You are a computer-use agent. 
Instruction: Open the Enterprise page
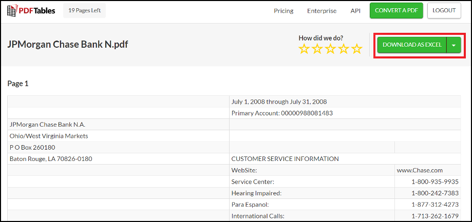[322, 11]
